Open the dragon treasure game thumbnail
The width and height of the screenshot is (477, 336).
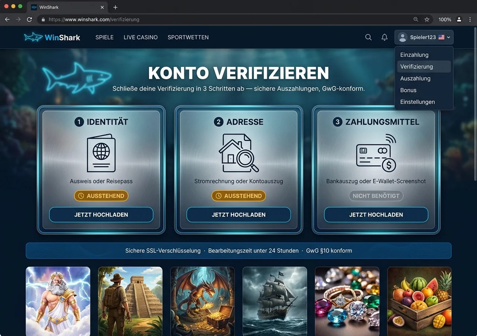tap(202, 301)
